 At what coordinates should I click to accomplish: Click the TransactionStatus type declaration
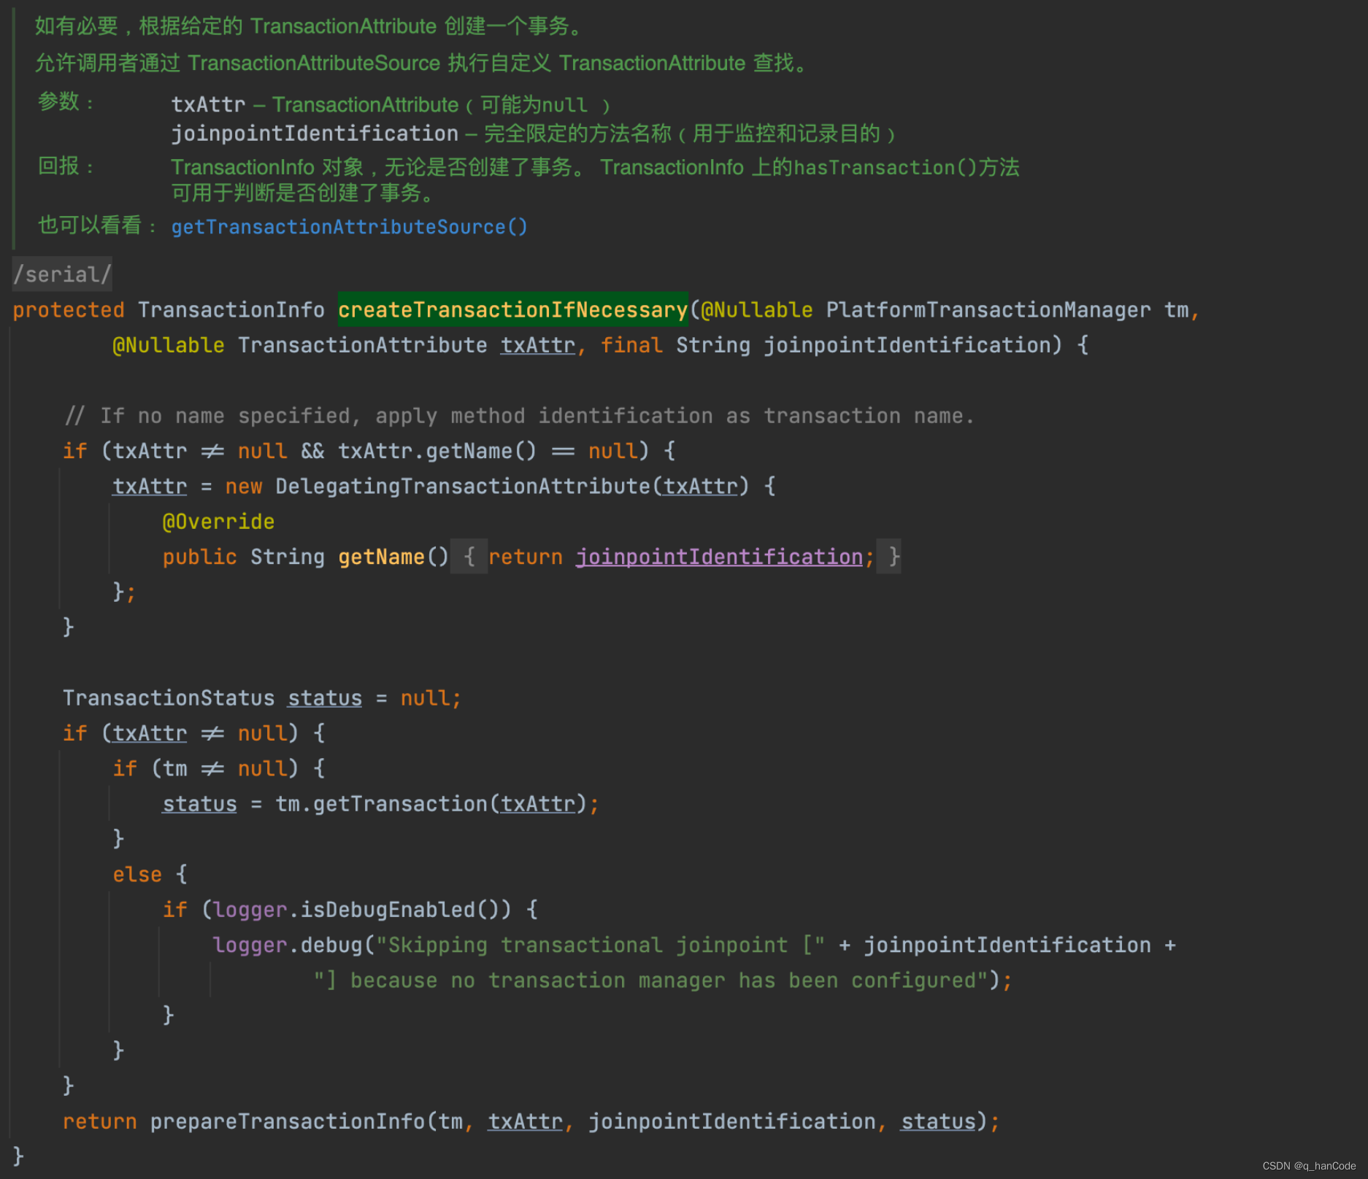(169, 698)
